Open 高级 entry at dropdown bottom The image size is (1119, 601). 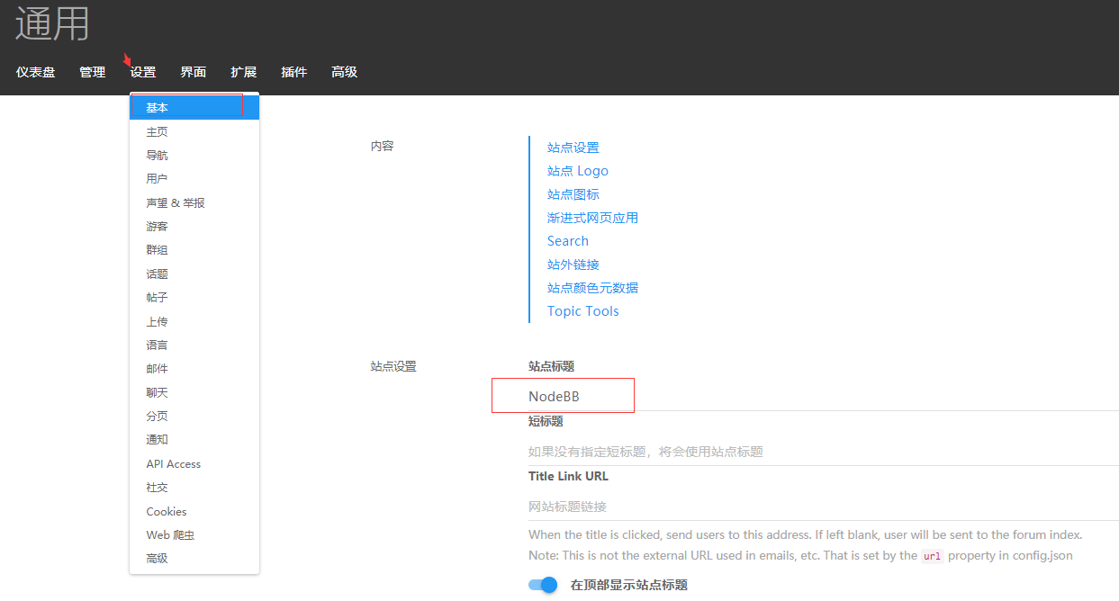(x=194, y=558)
